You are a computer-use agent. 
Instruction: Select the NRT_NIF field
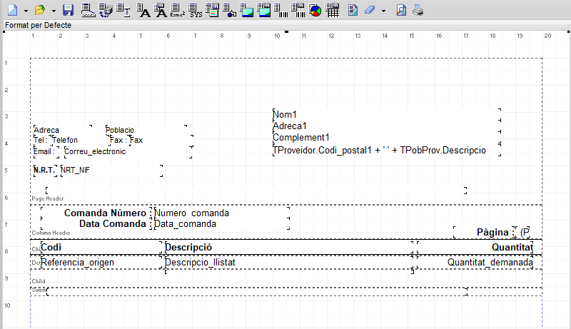[111, 170]
